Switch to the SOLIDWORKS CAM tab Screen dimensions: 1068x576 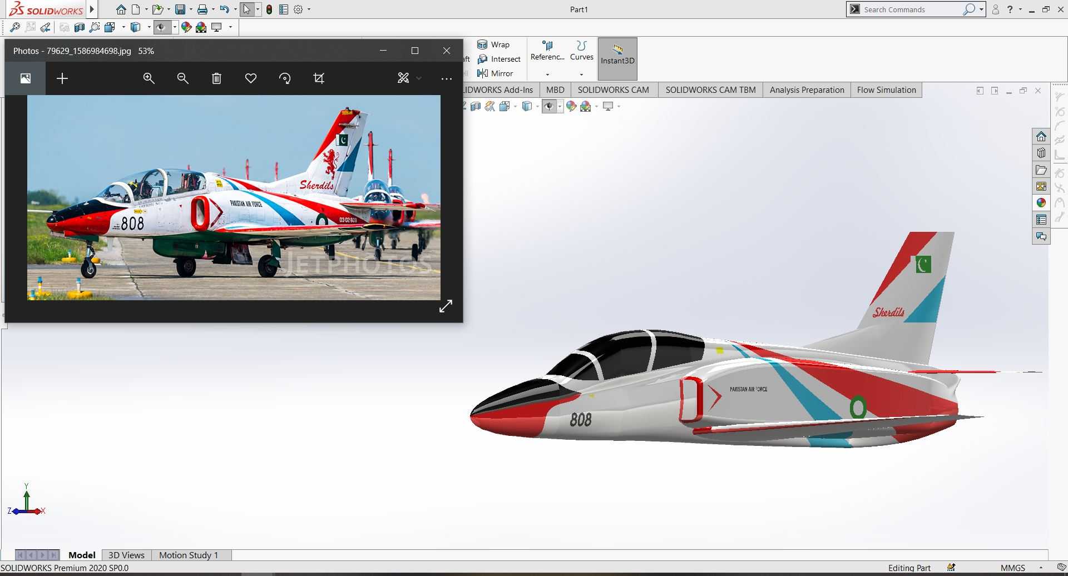[613, 90]
